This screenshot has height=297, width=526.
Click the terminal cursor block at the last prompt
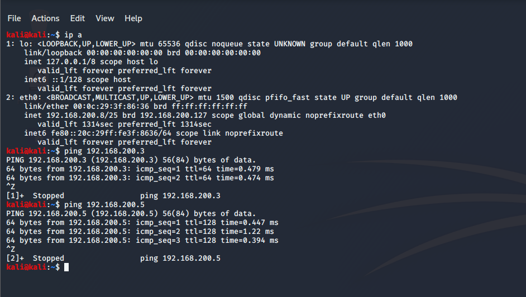point(66,267)
